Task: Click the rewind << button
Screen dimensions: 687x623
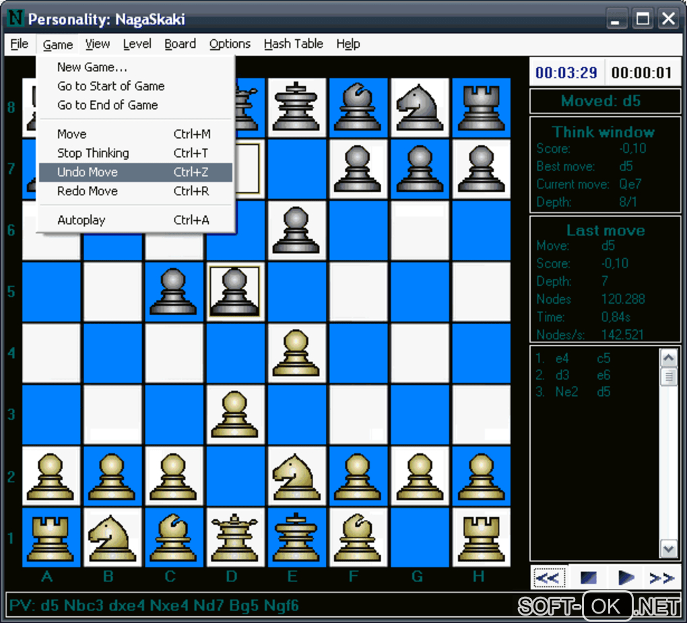Action: [549, 577]
